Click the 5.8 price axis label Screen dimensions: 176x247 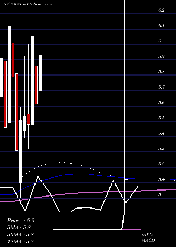(161, 72)
